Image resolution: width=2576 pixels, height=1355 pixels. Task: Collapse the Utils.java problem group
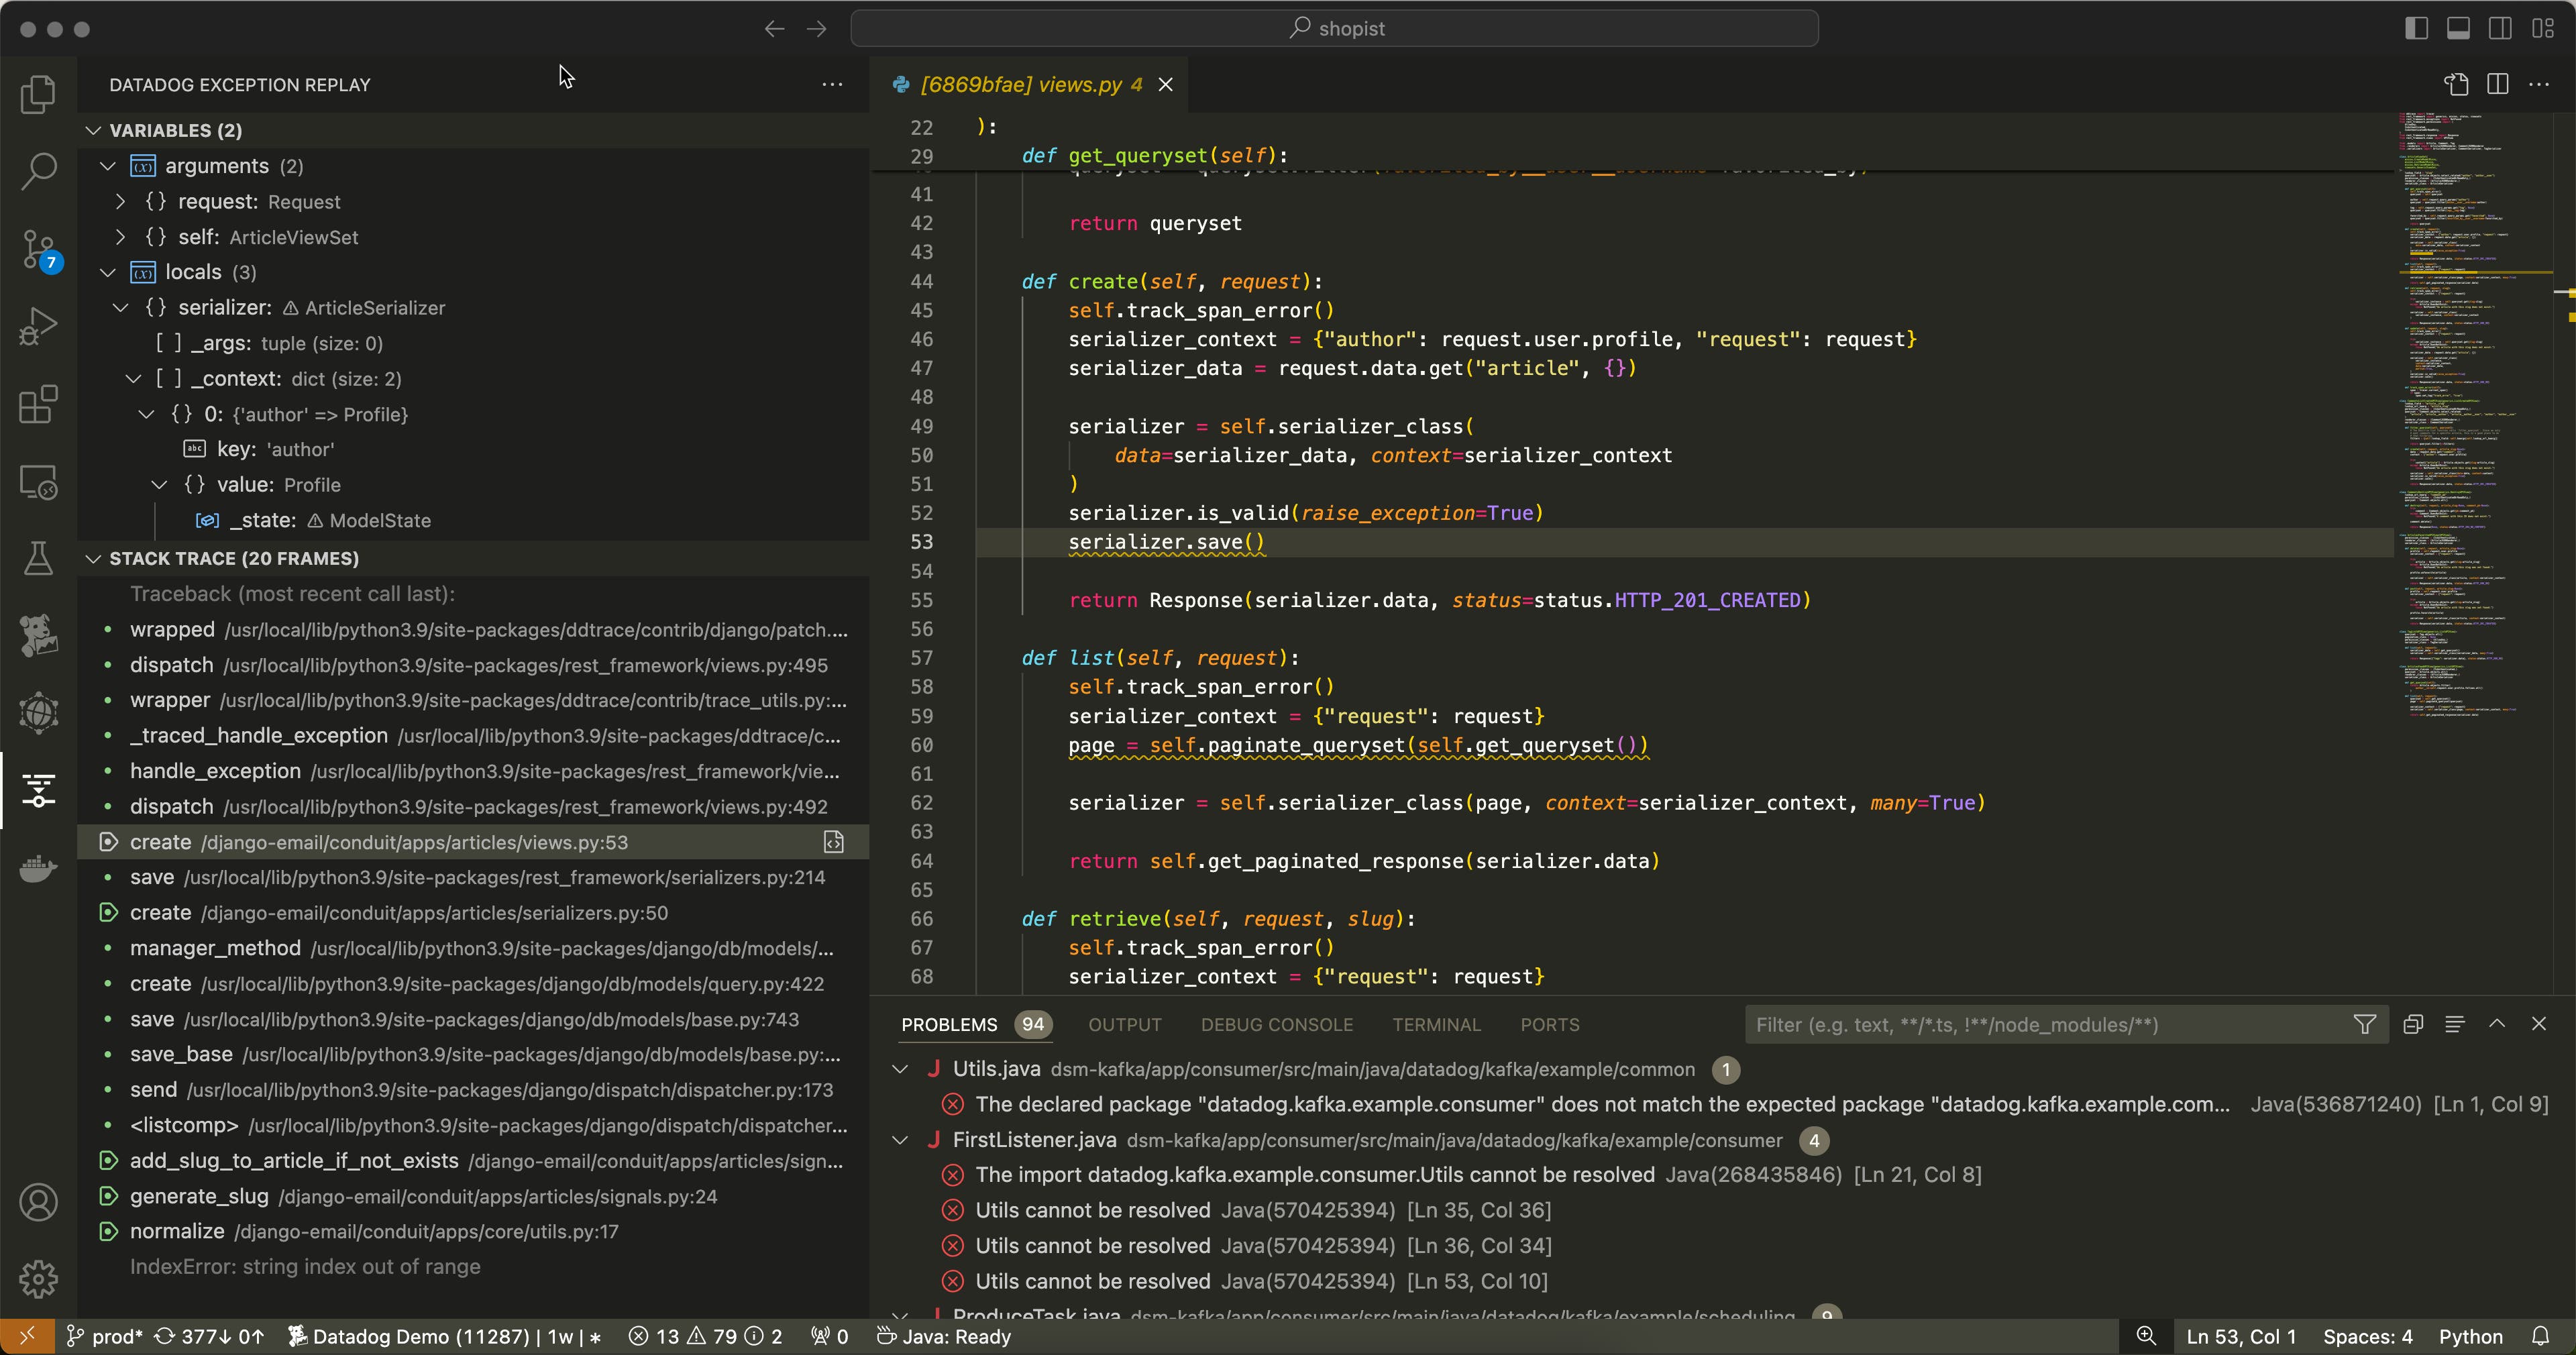click(x=899, y=1069)
